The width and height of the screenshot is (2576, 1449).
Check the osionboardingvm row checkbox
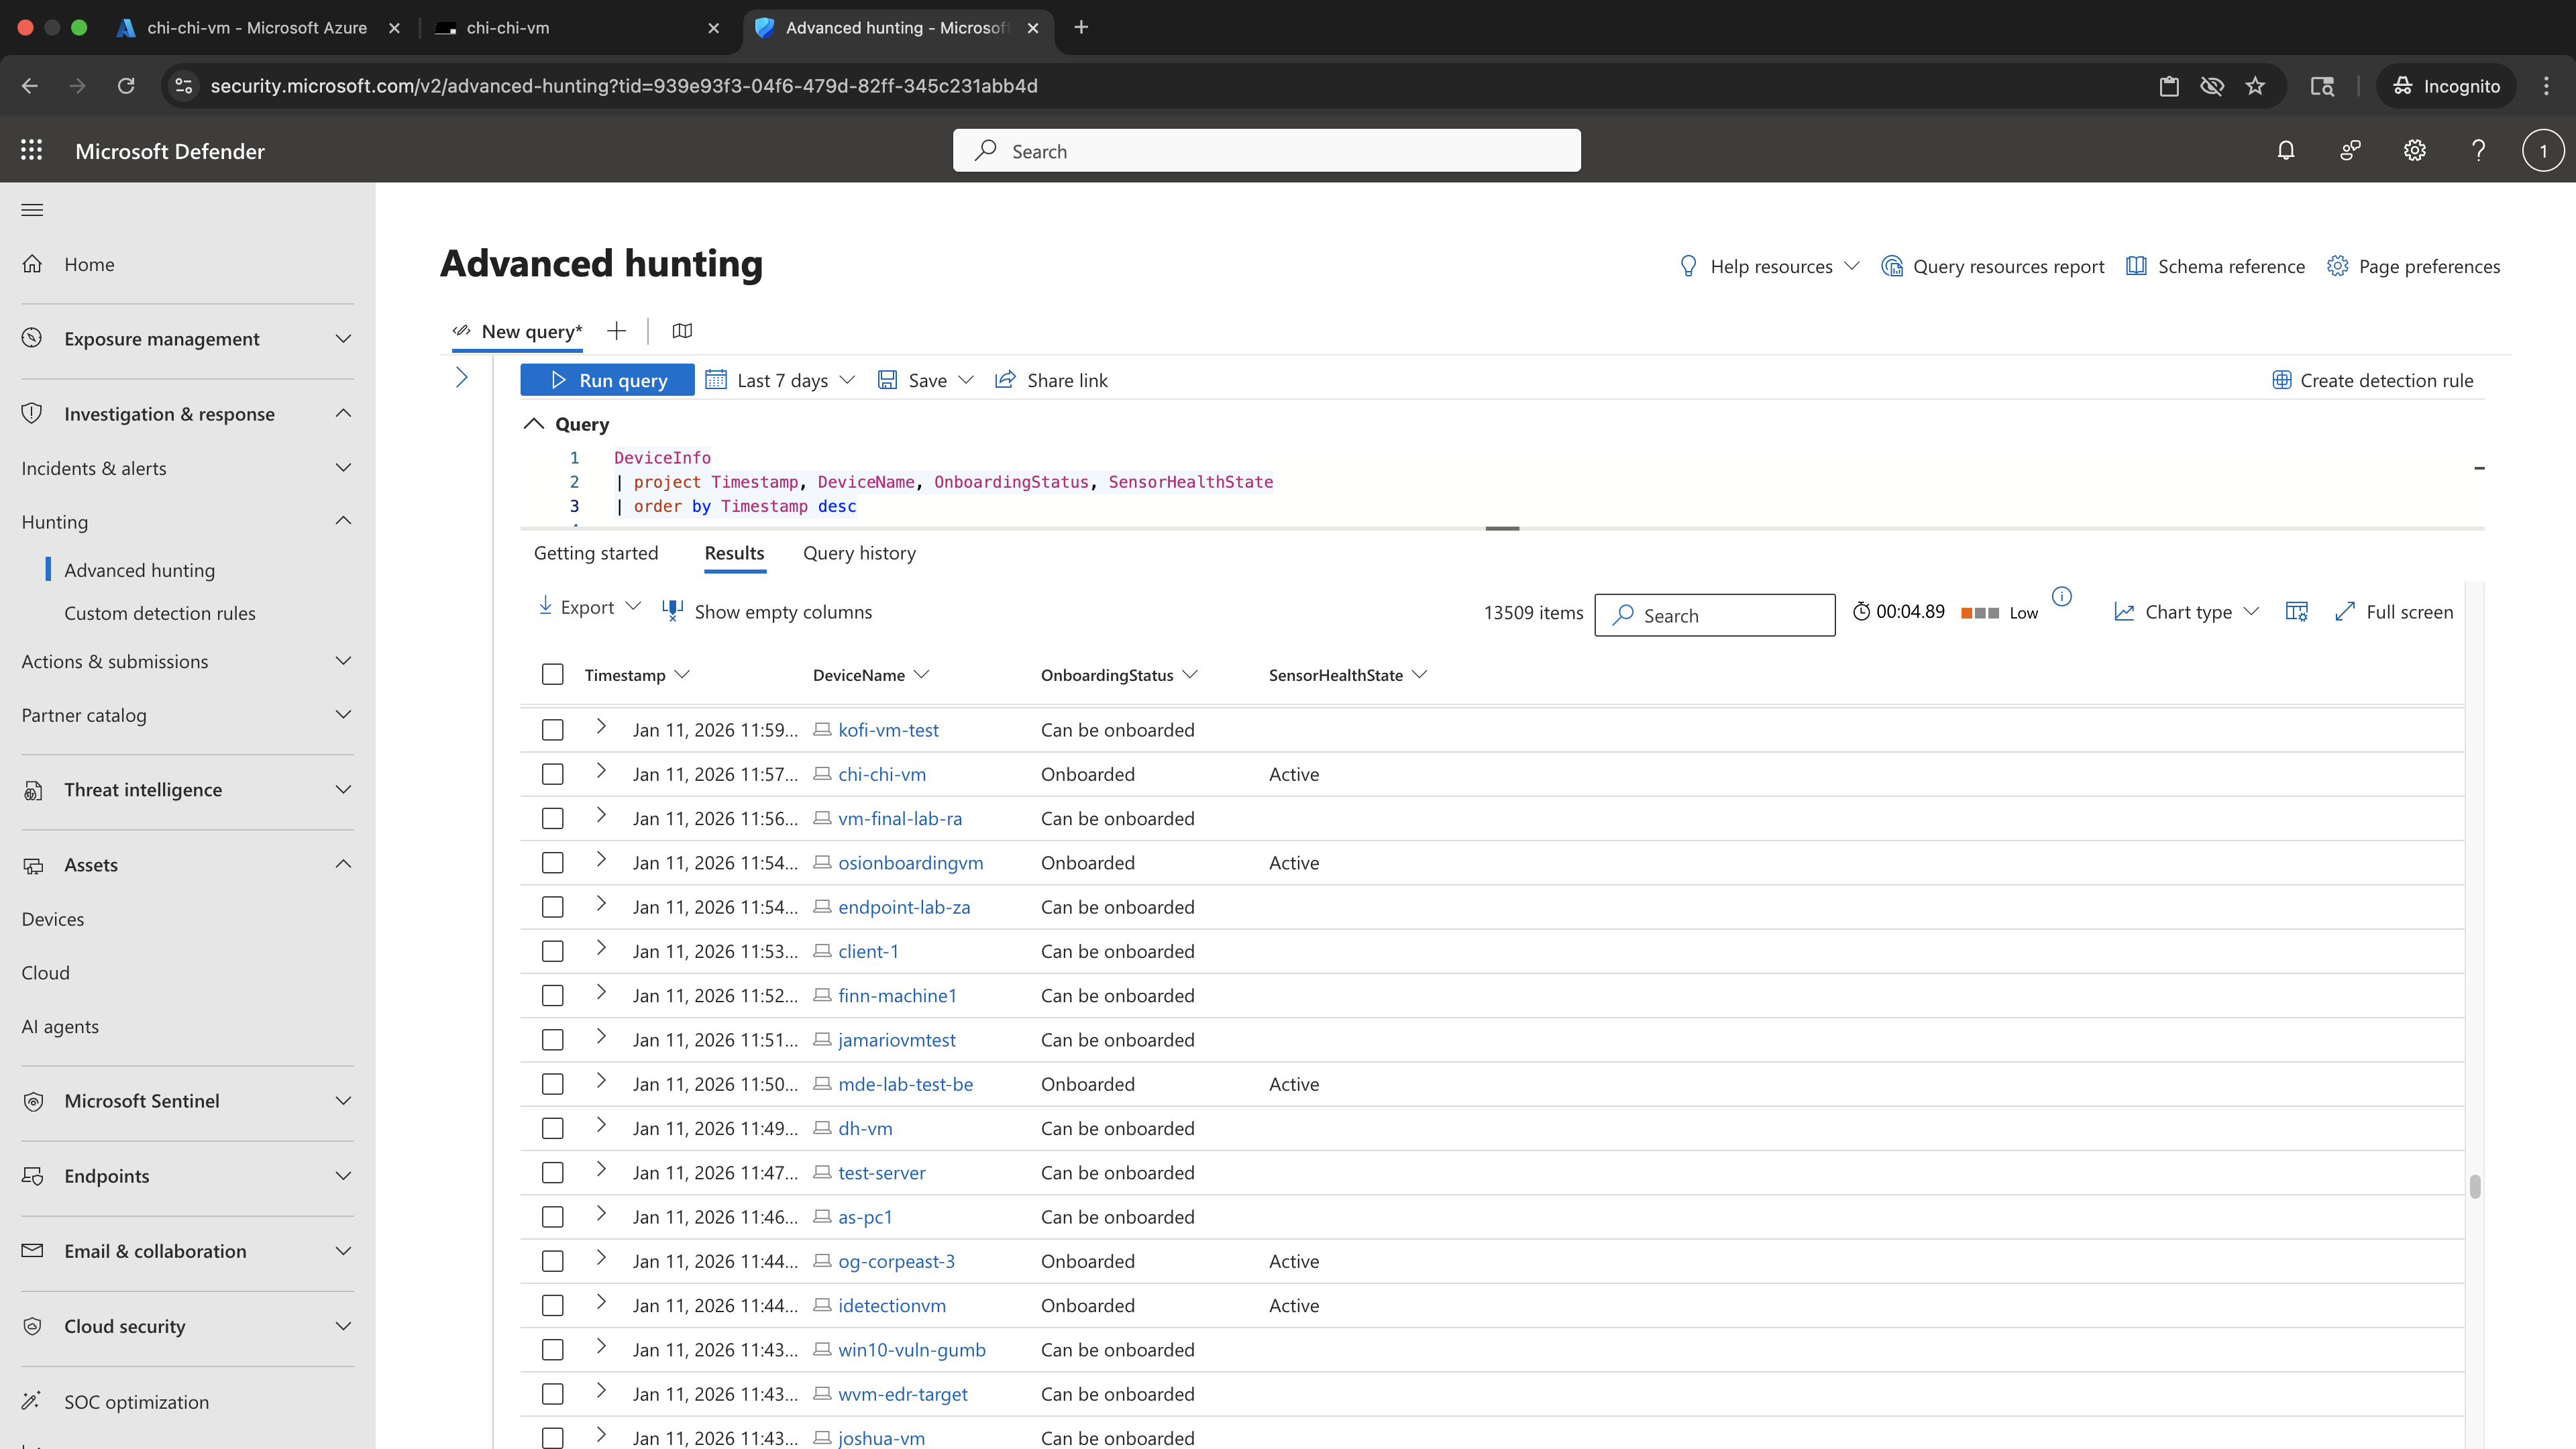click(552, 863)
